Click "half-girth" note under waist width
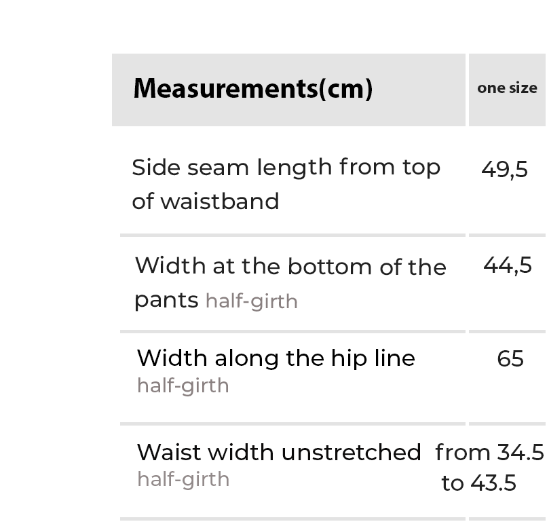549x524 pixels. [x=183, y=479]
